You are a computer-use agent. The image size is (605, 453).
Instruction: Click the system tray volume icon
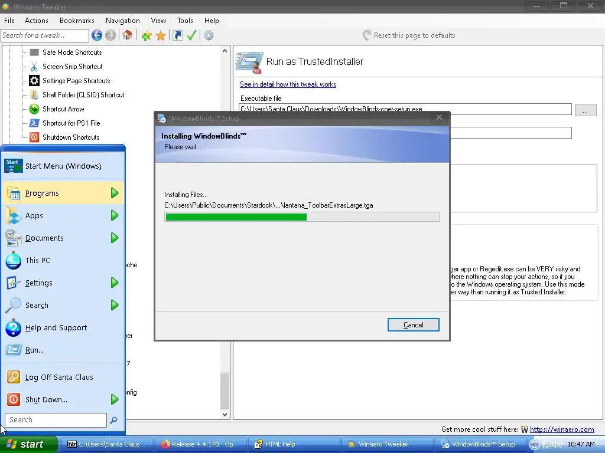click(x=557, y=445)
